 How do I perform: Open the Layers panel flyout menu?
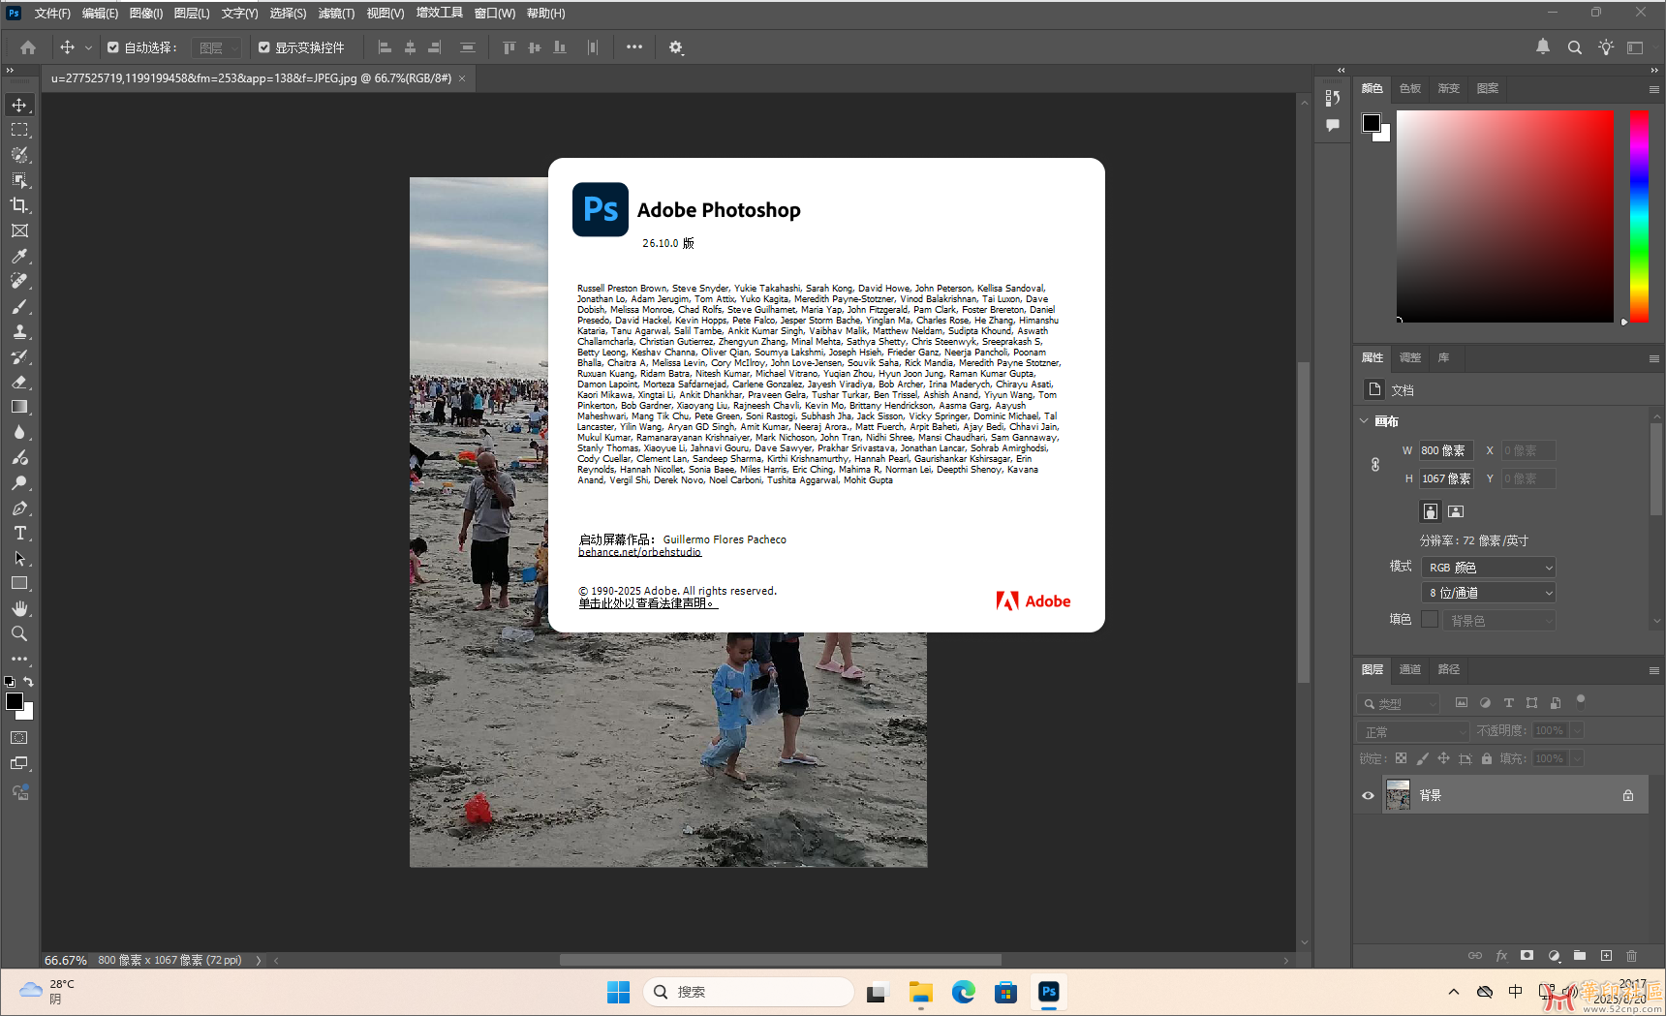click(1653, 670)
